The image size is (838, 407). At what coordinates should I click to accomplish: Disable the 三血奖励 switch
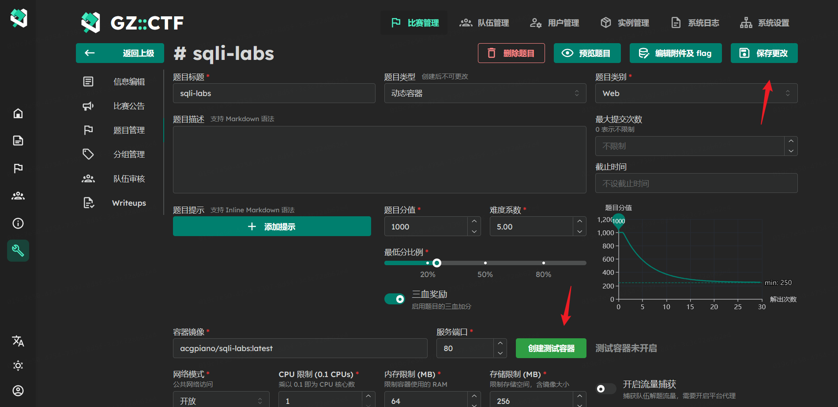395,299
